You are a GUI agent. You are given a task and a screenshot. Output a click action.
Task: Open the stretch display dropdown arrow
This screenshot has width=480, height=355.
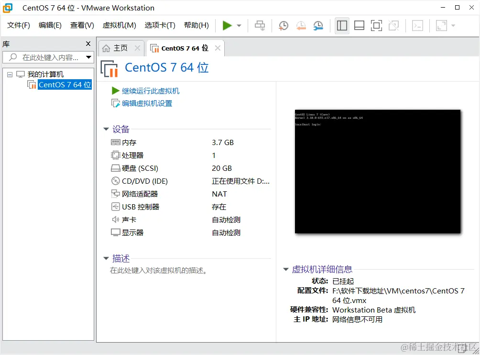tap(453, 26)
